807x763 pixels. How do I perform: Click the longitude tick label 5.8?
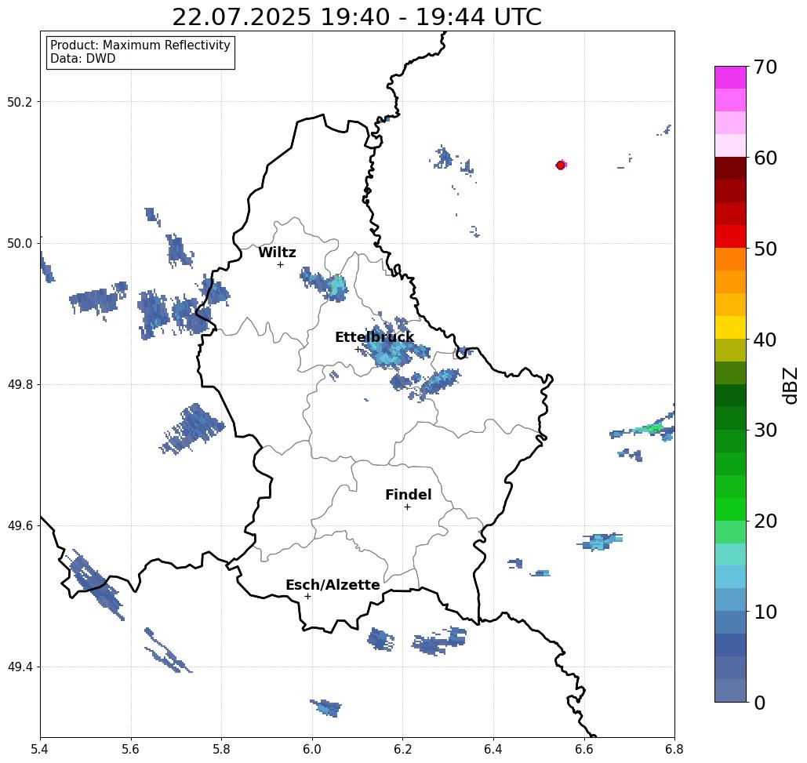tap(221, 749)
